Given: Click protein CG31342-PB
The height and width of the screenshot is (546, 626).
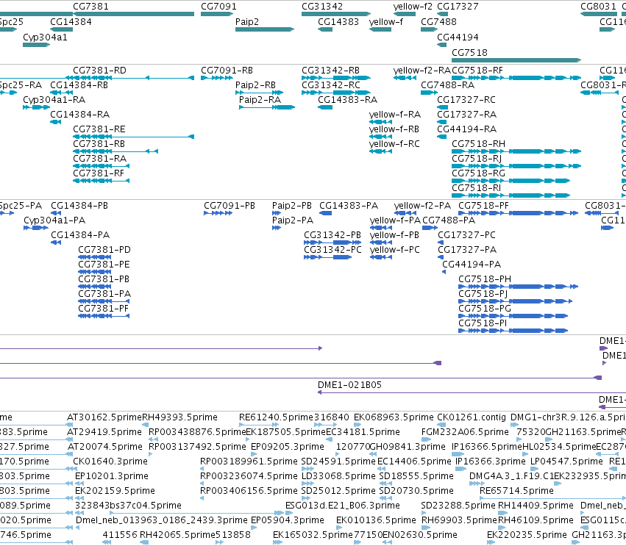Looking at the screenshot, I should [332, 235].
